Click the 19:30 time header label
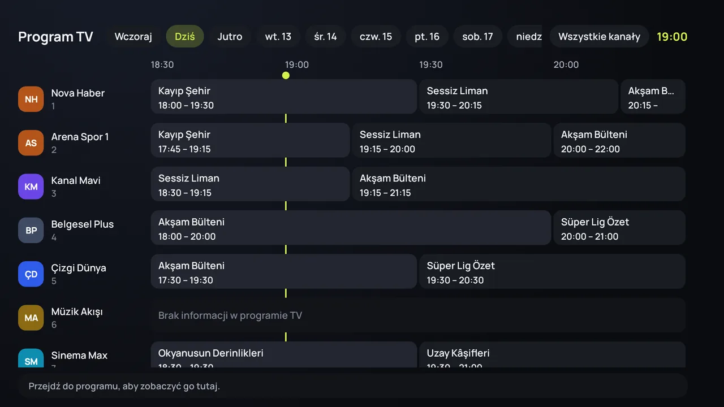 (431, 64)
